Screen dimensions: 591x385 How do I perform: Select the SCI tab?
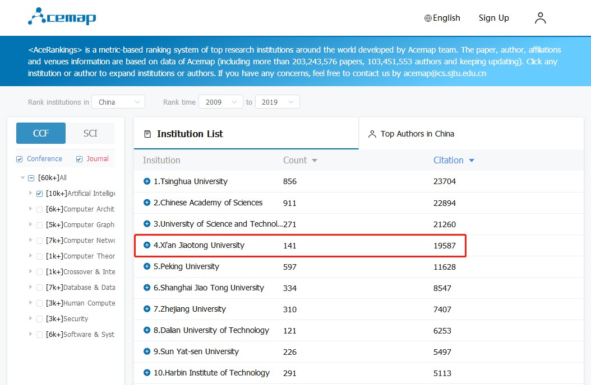pos(90,133)
